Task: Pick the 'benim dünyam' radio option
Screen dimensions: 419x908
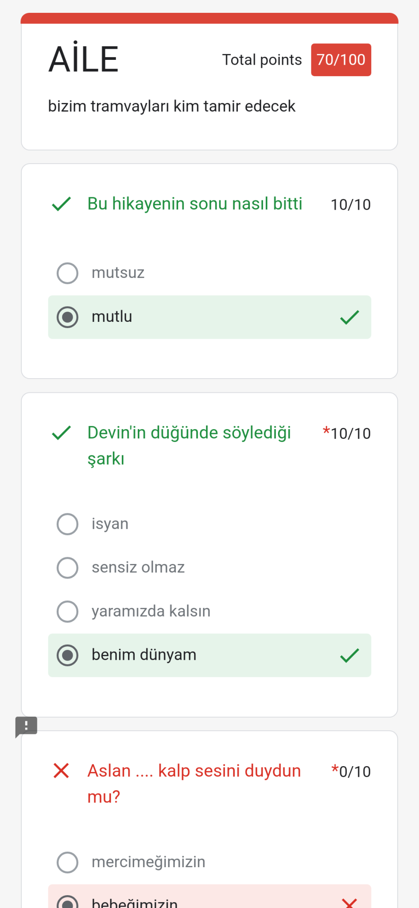Action: pyautogui.click(x=67, y=655)
